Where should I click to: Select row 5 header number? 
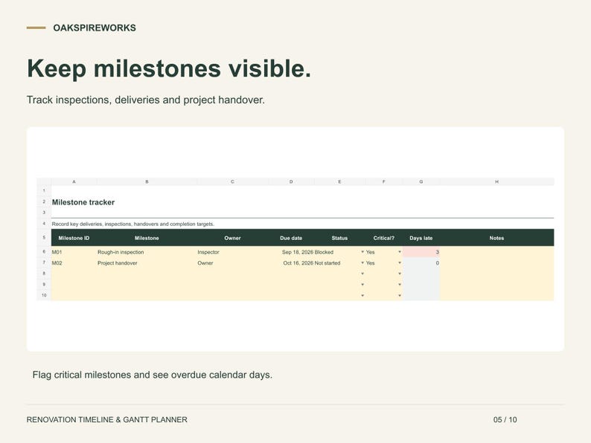click(x=44, y=238)
